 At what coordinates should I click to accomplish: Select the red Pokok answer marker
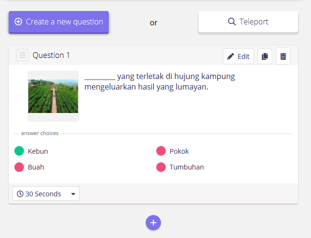pos(161,151)
